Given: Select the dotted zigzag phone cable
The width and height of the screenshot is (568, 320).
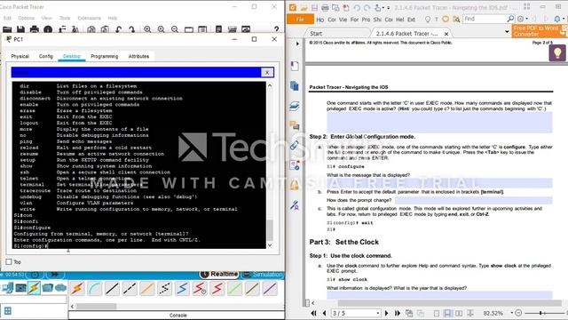Looking at the screenshot, I should [164, 288].
